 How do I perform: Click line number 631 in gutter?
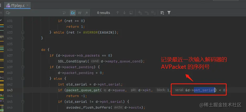(10, 21)
